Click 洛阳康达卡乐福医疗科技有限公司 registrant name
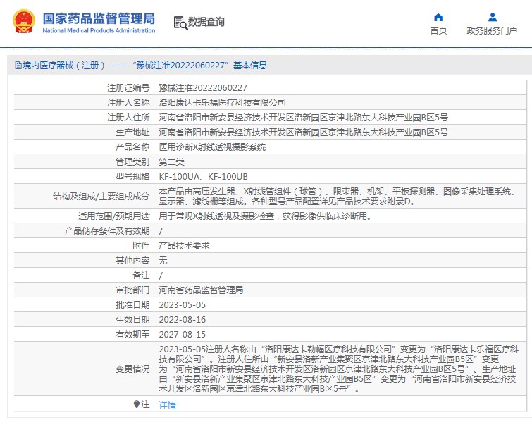Image resolution: width=532 pixels, height=427 pixels. click(222, 102)
